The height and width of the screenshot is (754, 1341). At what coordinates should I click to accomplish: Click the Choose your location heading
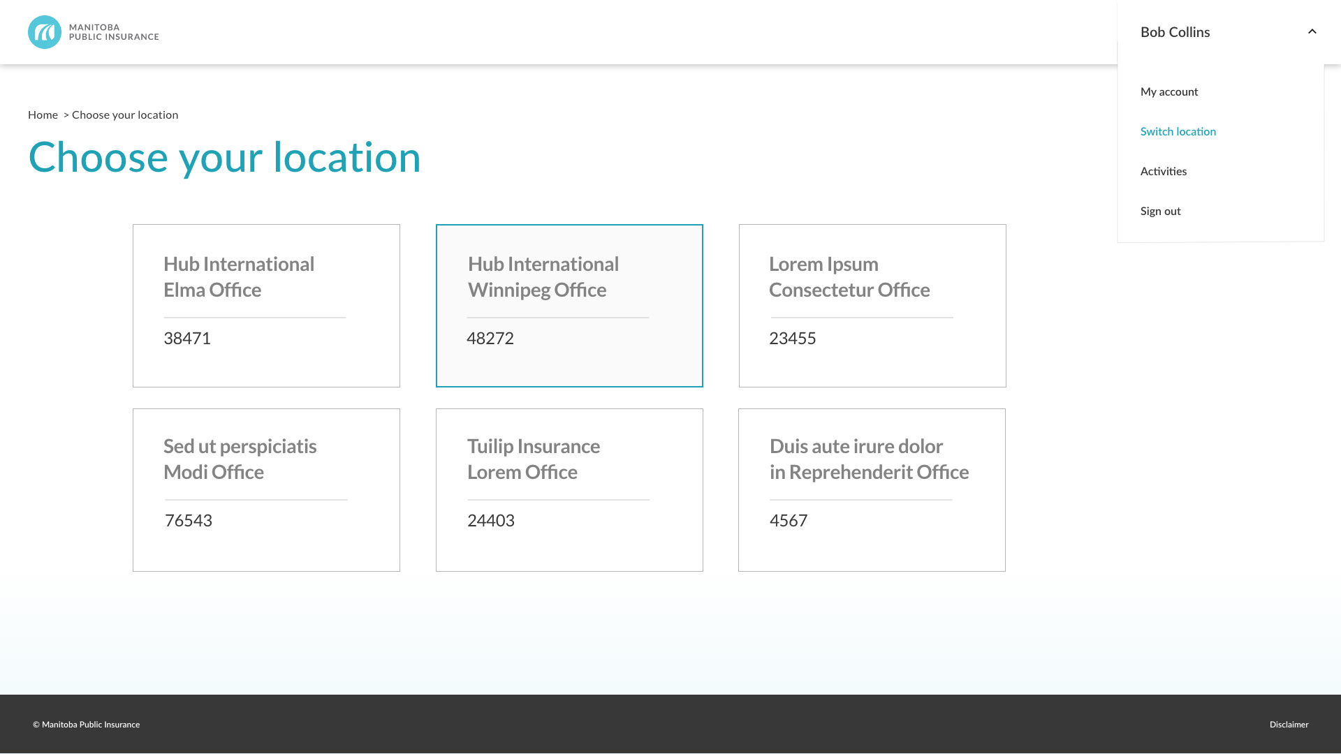[225, 158]
